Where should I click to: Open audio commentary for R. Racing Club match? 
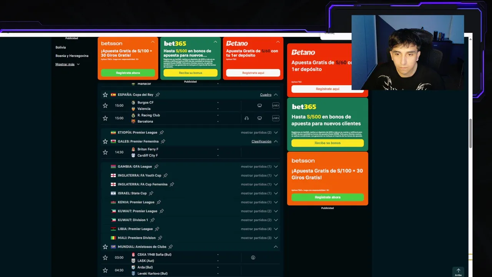click(x=247, y=118)
